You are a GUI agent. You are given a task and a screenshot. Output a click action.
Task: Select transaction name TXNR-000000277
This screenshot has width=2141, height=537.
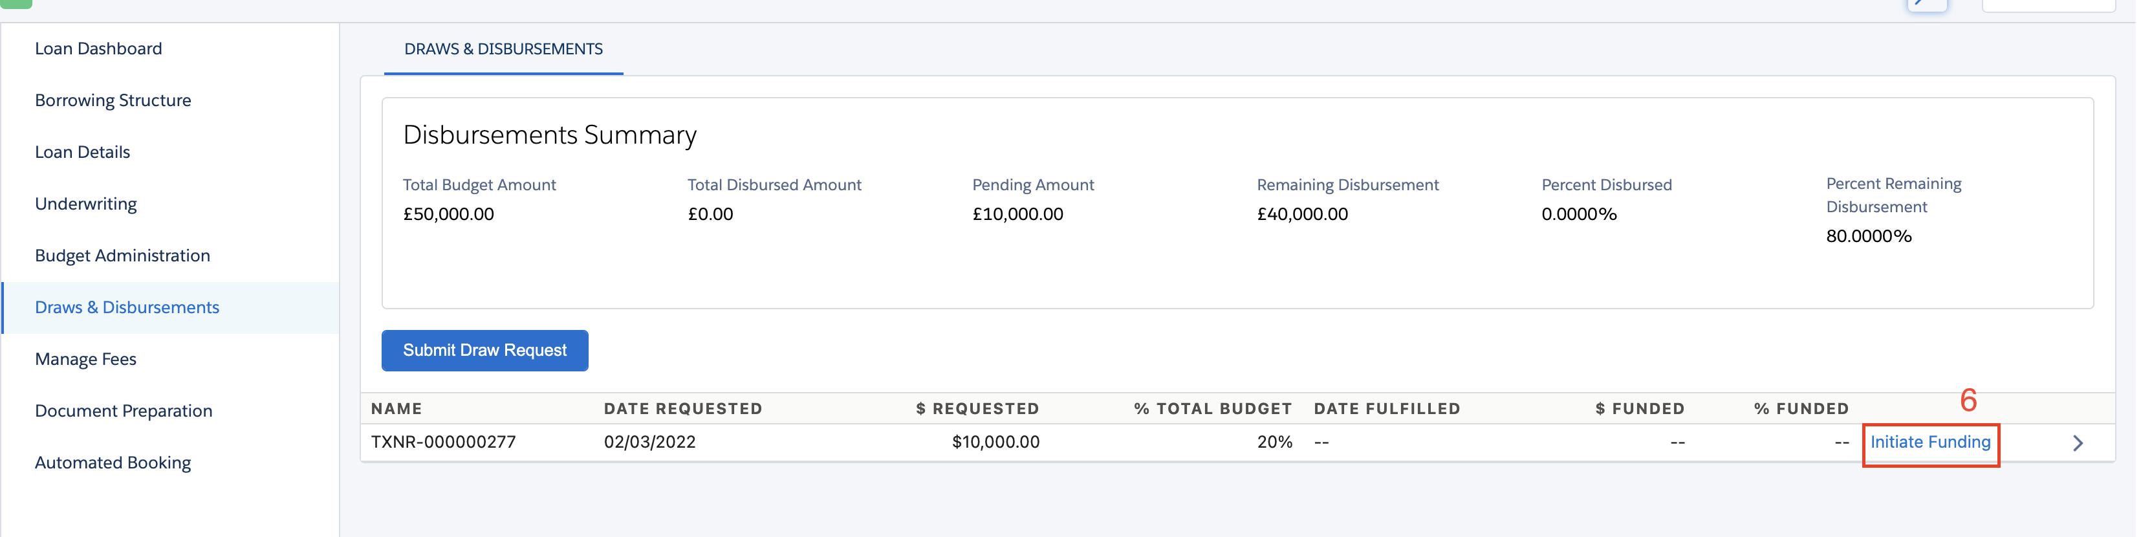coord(443,443)
